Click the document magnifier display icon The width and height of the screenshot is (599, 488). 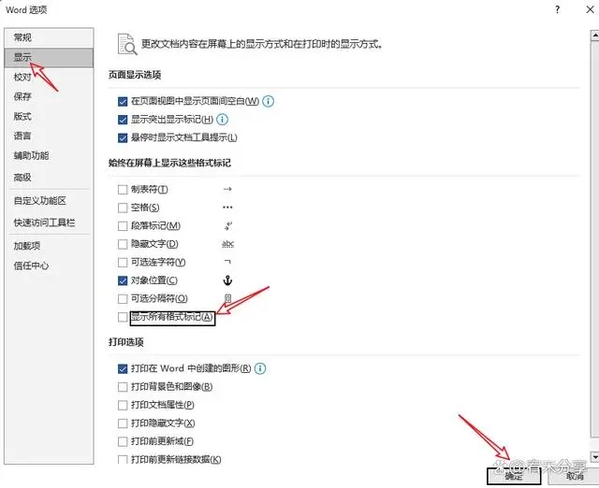pos(127,44)
